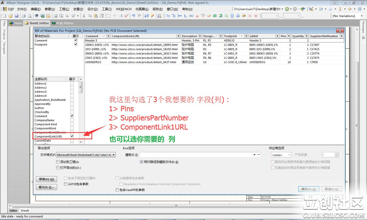Click the red X No ERC icon
367x220 pixels.
tap(250, 16)
